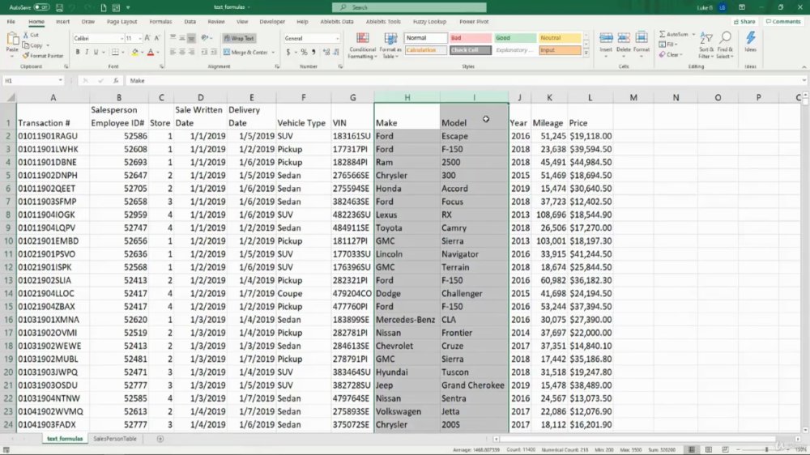Click the Delete cells icon
Screen dimensions: 810x455
[624, 38]
